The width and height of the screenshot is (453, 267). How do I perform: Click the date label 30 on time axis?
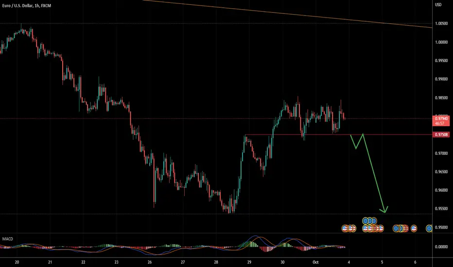[282, 262]
